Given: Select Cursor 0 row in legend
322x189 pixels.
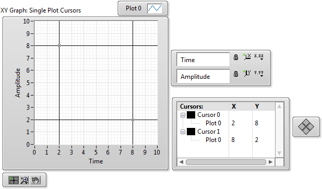Looking at the screenshot, I should [209, 115].
